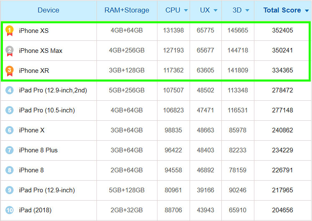
Task: Click the rank 6 badge icon
Action: (9, 130)
